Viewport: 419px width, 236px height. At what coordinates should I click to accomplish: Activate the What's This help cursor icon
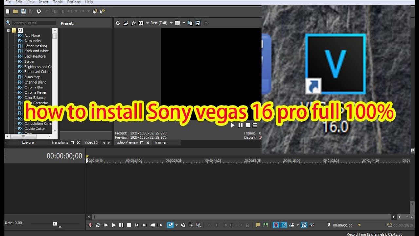[102, 11]
